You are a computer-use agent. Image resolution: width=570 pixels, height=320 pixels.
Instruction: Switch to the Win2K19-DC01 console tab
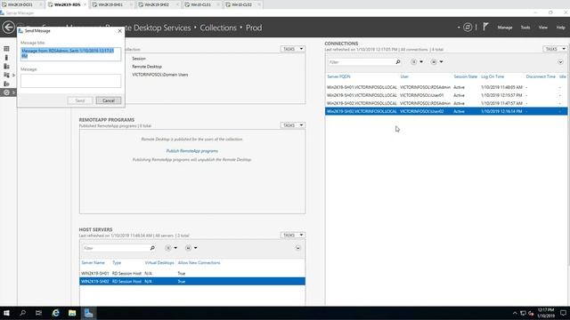tap(20, 4)
